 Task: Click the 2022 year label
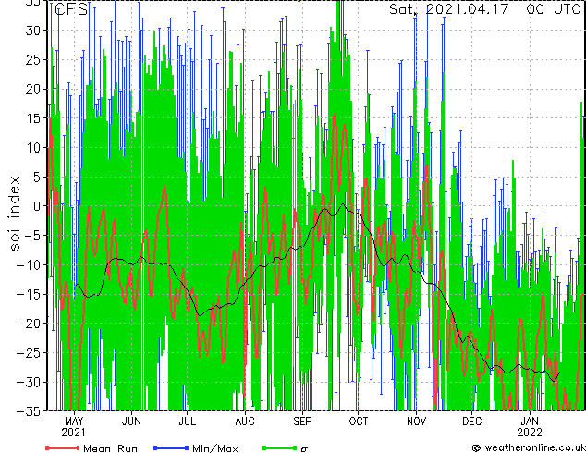(530, 433)
